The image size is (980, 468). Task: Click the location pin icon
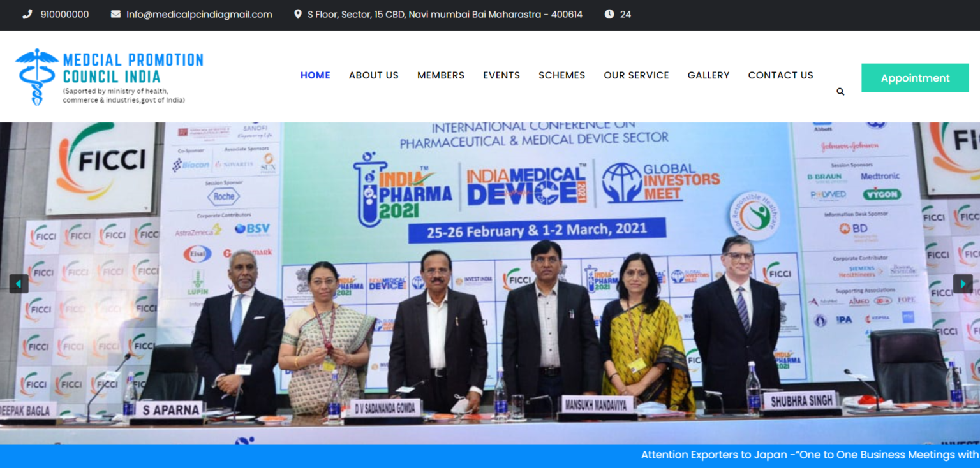click(x=297, y=14)
